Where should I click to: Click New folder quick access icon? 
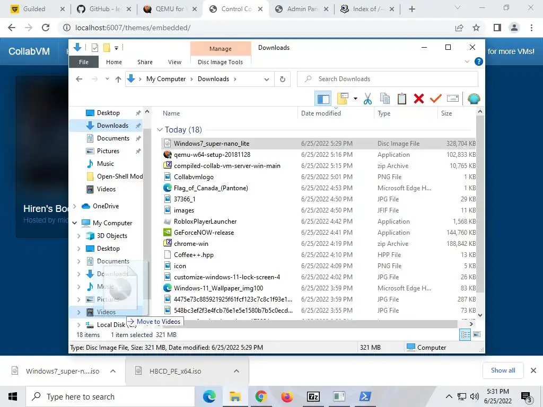pyautogui.click(x=107, y=48)
